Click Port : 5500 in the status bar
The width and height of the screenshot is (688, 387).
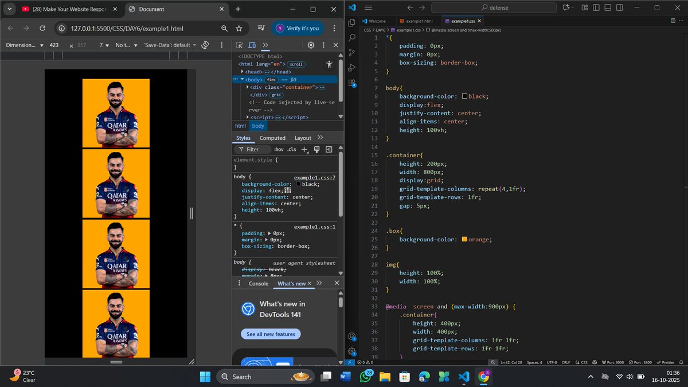coord(642,362)
